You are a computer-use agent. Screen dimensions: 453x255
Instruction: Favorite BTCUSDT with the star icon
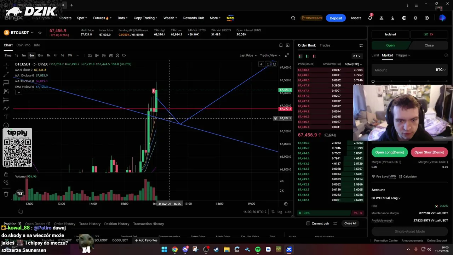[40, 33]
